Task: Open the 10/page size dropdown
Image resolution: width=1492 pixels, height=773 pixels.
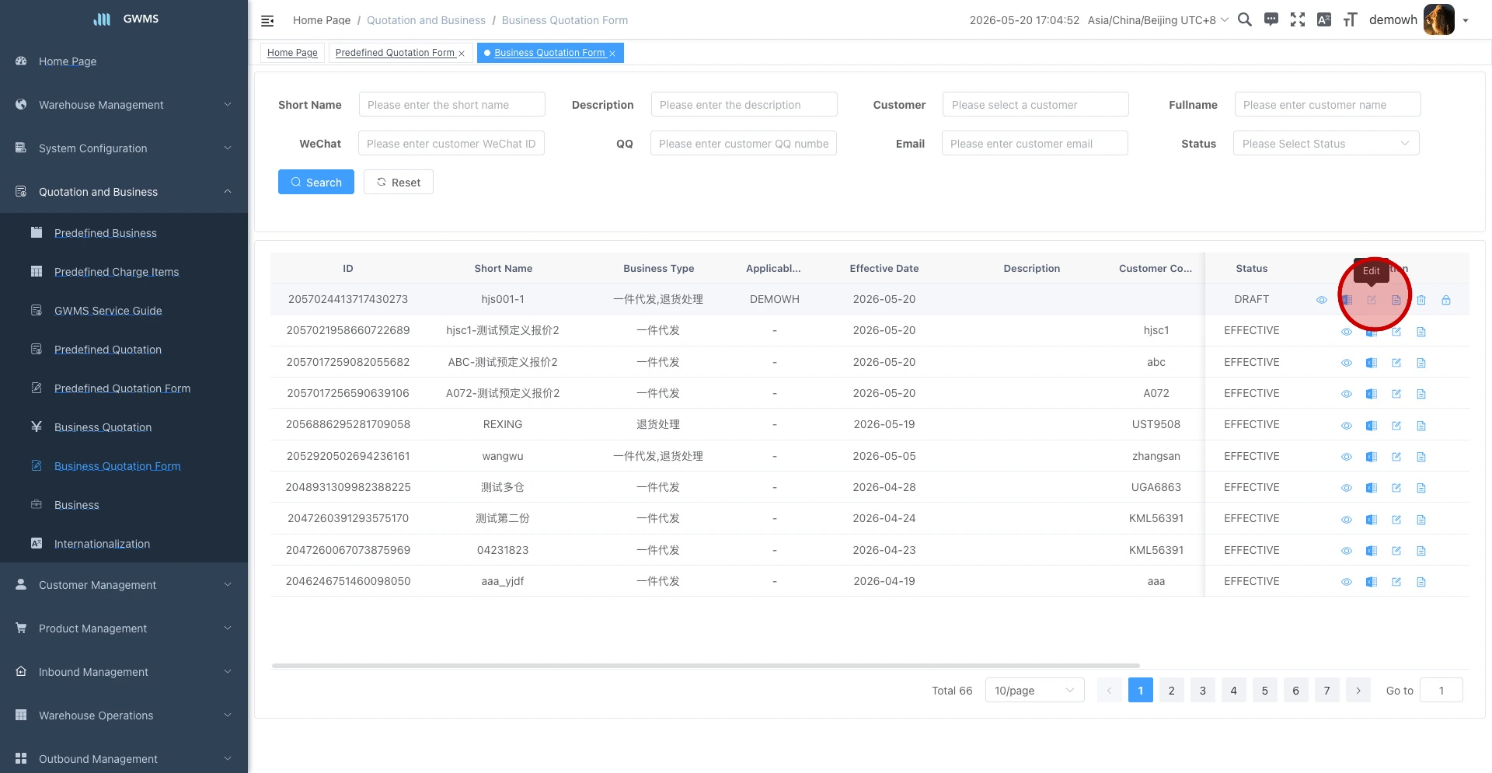Action: pyautogui.click(x=1034, y=691)
